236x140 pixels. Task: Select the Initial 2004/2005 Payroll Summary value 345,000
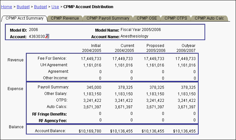pyautogui.click(x=93, y=87)
